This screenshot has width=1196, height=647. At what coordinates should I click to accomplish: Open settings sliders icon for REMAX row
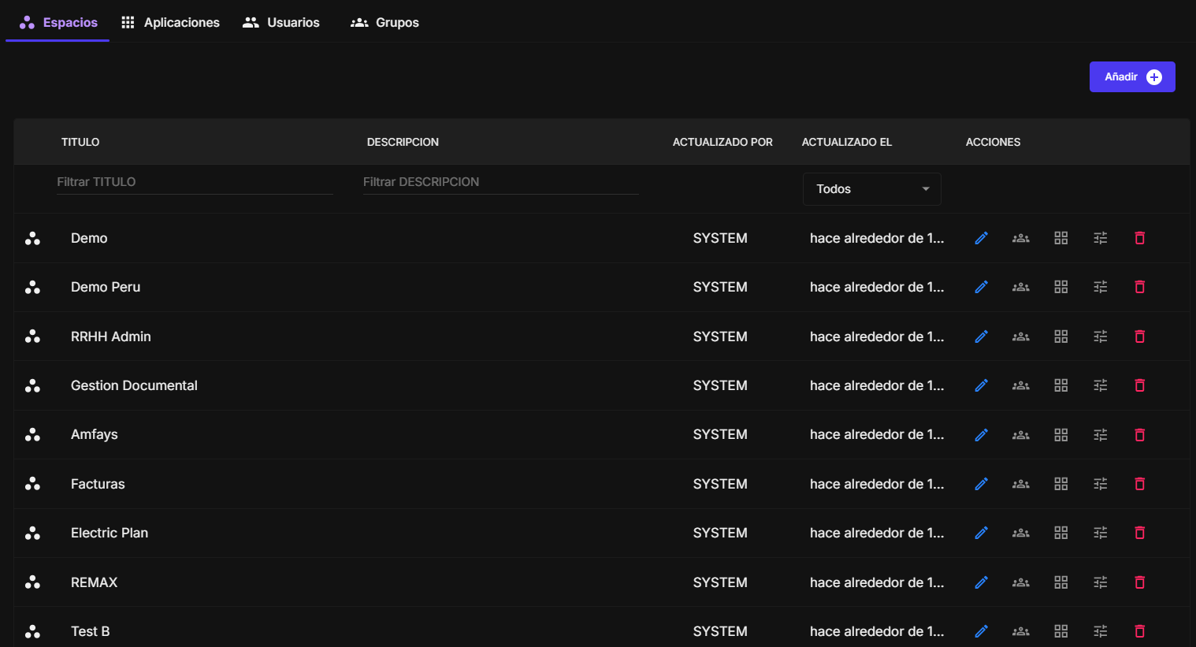[x=1101, y=582]
